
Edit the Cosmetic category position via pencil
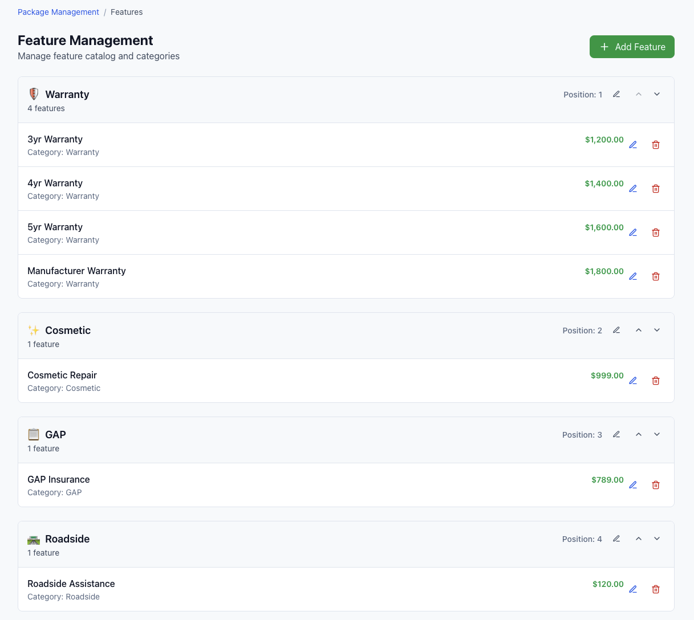pos(616,330)
